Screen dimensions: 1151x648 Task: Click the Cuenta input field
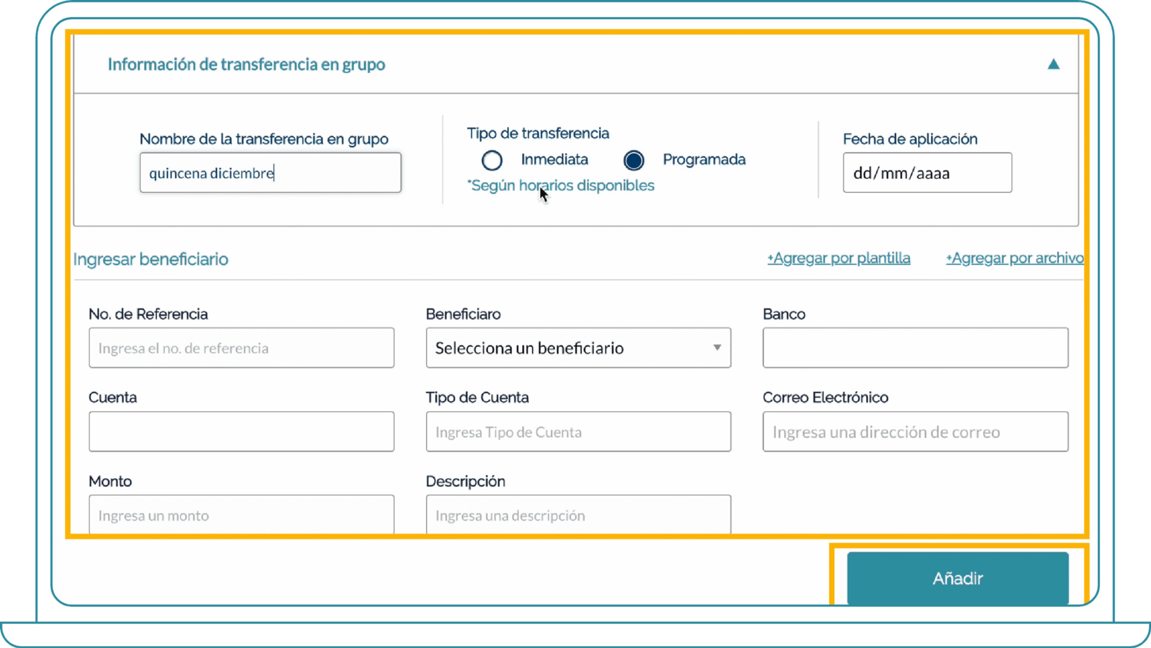click(241, 431)
